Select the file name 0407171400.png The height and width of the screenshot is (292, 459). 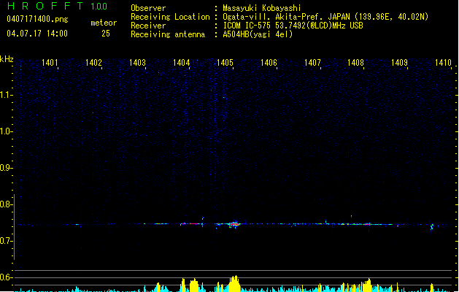(x=37, y=19)
